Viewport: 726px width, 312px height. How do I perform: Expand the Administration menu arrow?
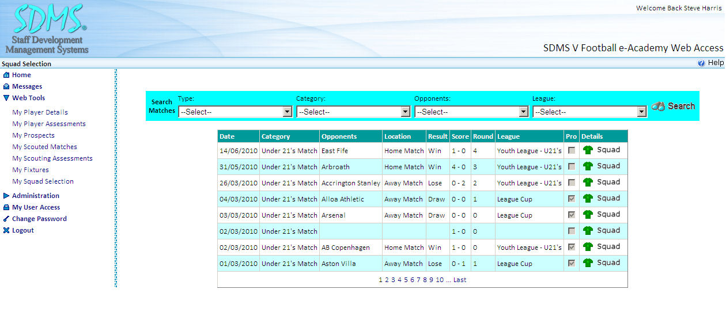pos(6,196)
